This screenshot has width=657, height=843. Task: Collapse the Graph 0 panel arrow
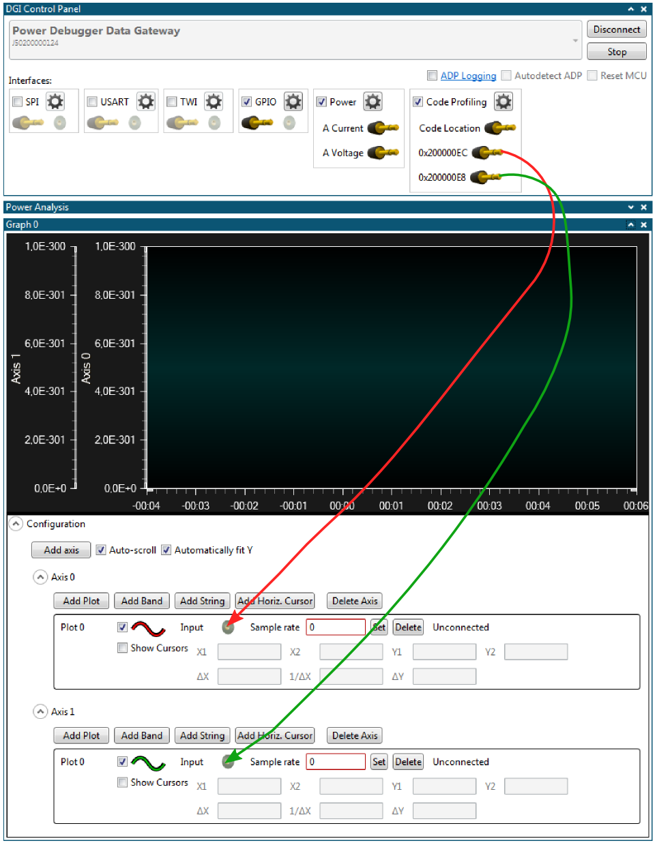tap(630, 224)
